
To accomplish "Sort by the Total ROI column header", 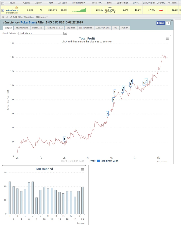I will [97, 3].
